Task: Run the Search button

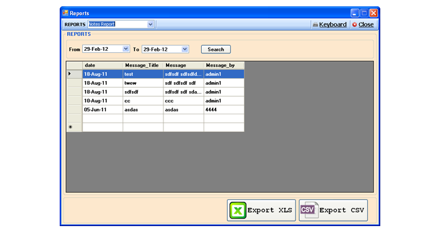Action: [216, 50]
